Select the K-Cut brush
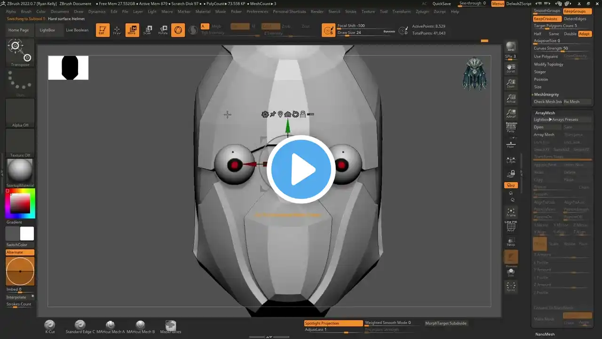The height and width of the screenshot is (339, 602). tap(50, 326)
